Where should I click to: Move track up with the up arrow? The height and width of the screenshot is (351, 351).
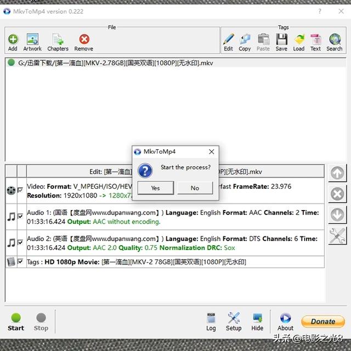[x=337, y=173]
